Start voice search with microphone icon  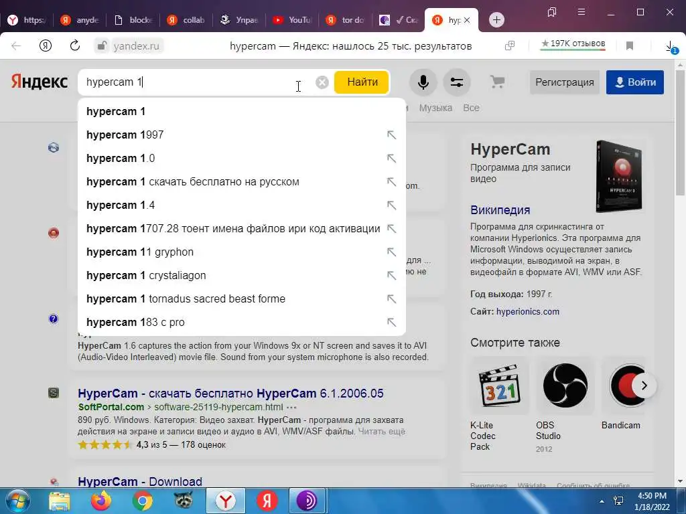pyautogui.click(x=423, y=82)
